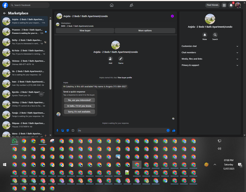Open the Shirley conversation

point(25,104)
